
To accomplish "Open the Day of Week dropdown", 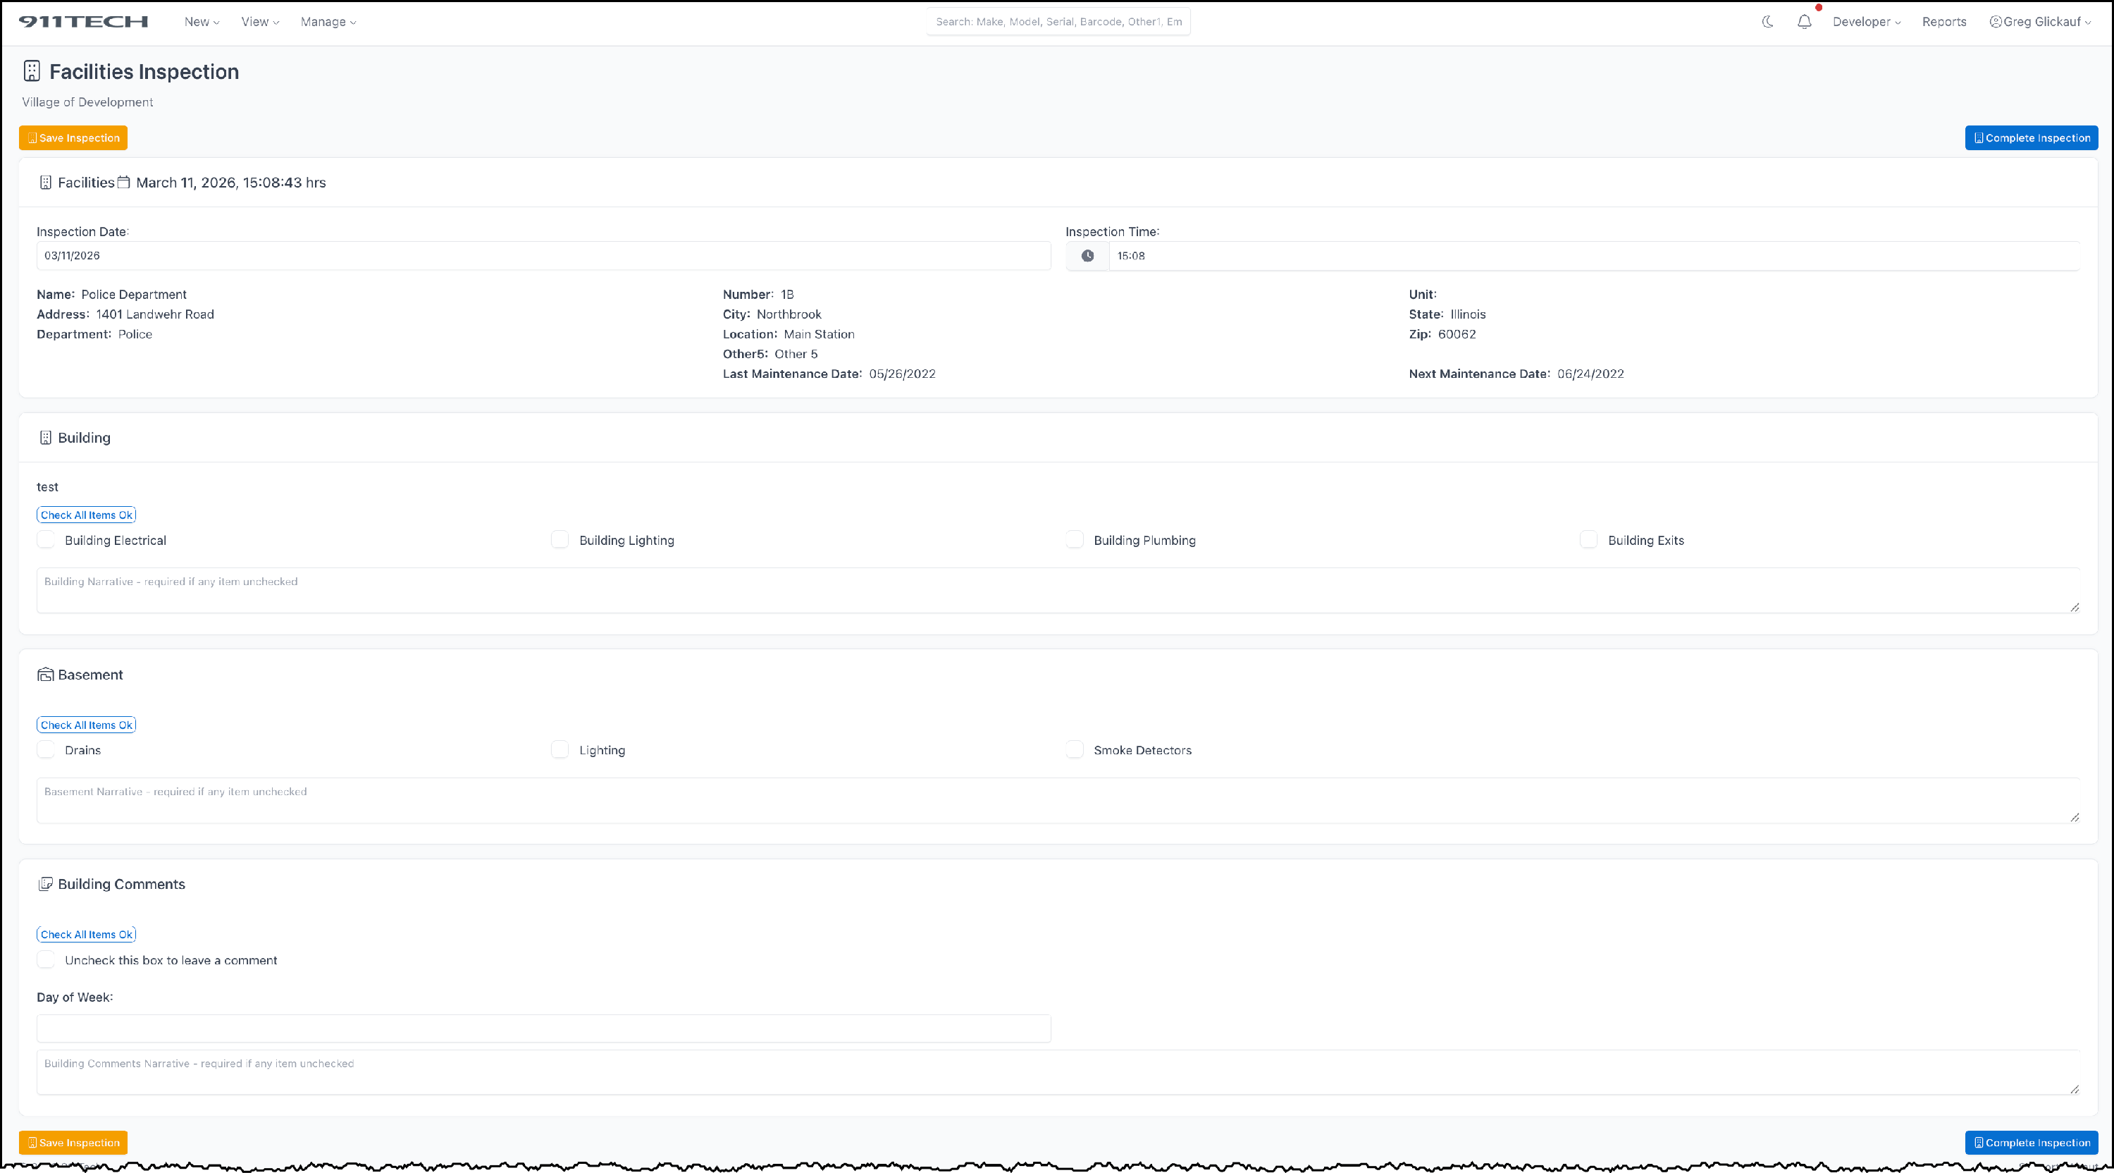I will point(543,1028).
